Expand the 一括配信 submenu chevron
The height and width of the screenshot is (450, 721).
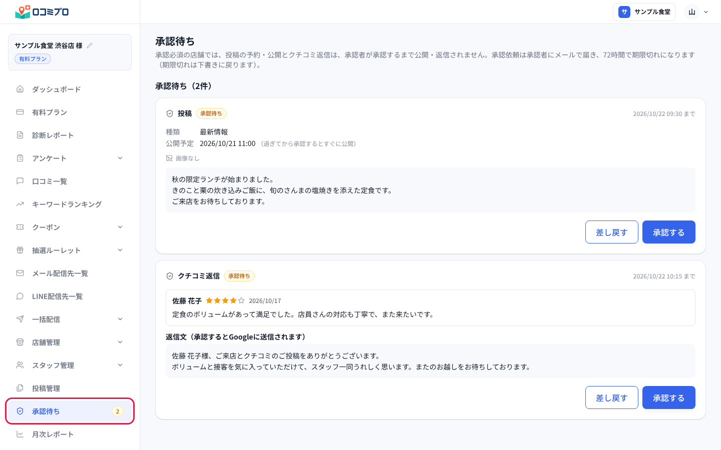pos(120,319)
